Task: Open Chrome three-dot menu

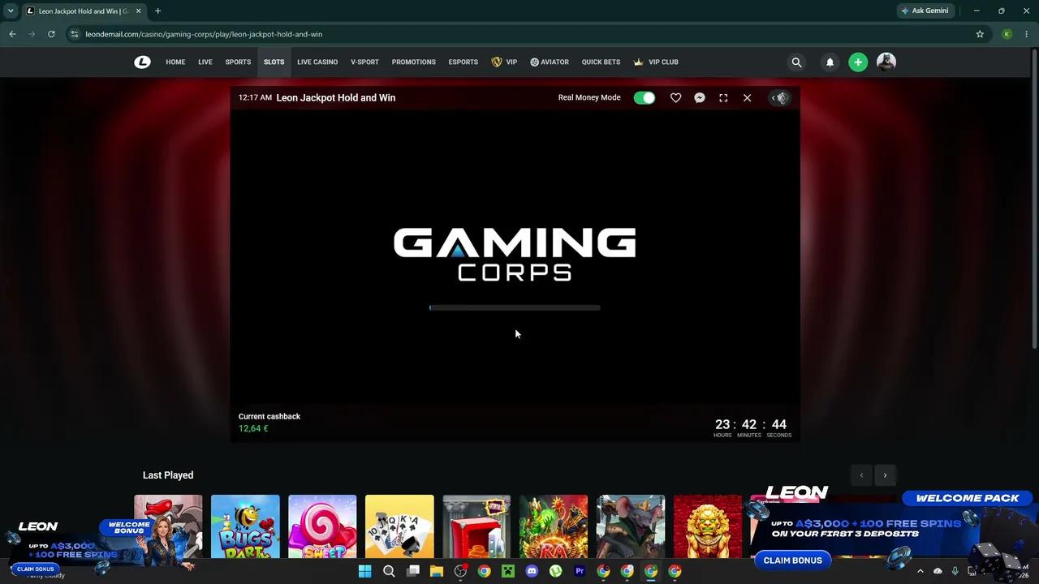Action: point(1027,34)
